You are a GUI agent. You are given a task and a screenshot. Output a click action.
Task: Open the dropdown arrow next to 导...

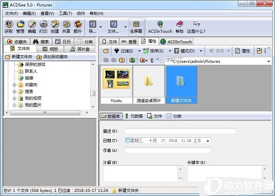click(101, 27)
